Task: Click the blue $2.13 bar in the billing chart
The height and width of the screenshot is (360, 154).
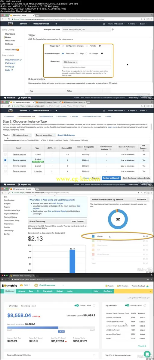Action: 72,262
